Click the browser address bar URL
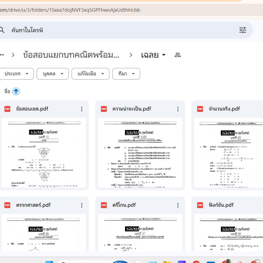Viewport: 263px width, 263px height. click(70, 10)
